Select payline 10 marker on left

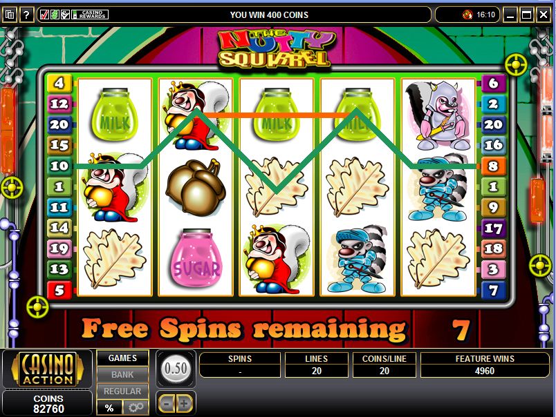pyautogui.click(x=59, y=166)
